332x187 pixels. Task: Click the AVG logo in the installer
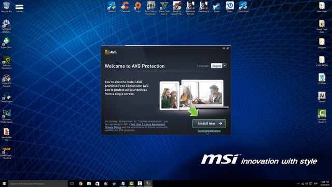coord(110,52)
